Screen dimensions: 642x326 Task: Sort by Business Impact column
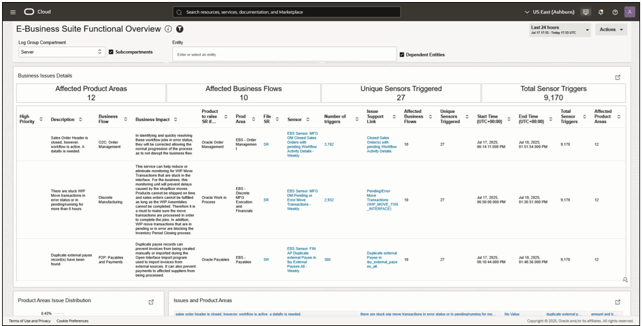point(175,120)
